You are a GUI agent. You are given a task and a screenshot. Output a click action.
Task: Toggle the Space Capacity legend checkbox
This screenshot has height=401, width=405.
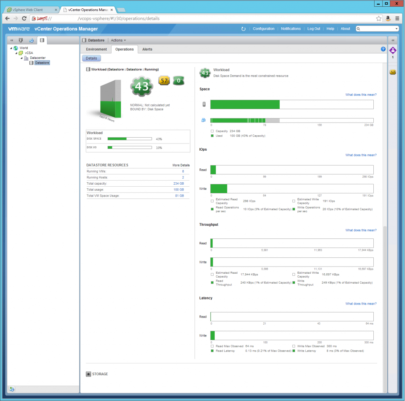pos(212,131)
